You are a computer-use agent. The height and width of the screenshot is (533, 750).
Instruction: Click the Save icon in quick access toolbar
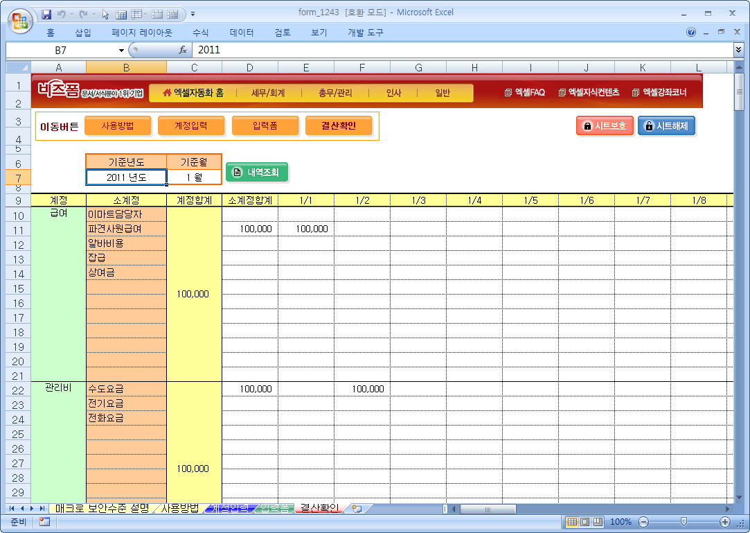[x=47, y=13]
